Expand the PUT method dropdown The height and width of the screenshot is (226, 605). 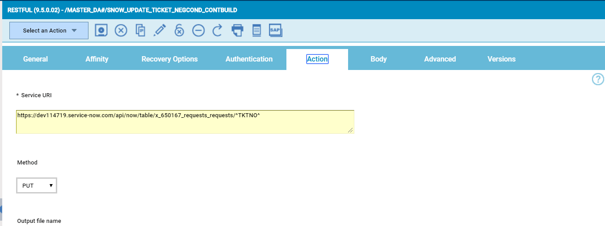[x=37, y=185]
